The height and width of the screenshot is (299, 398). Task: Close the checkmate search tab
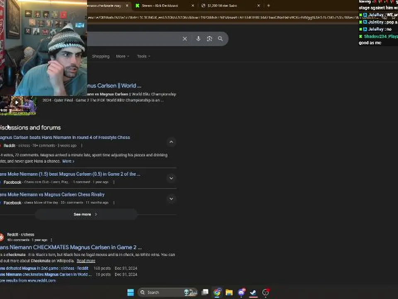coord(127,5)
